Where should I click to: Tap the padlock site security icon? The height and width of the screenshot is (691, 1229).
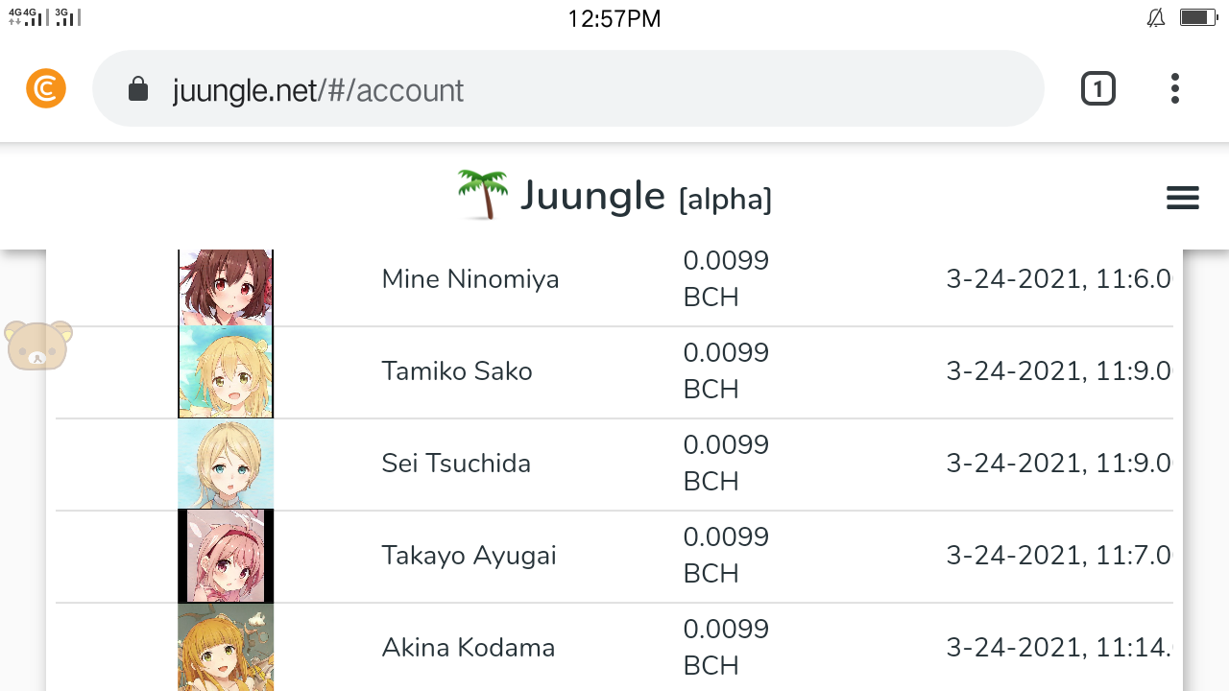click(x=138, y=89)
